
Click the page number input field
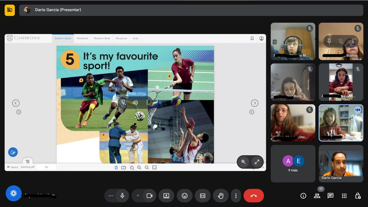pos(46,167)
